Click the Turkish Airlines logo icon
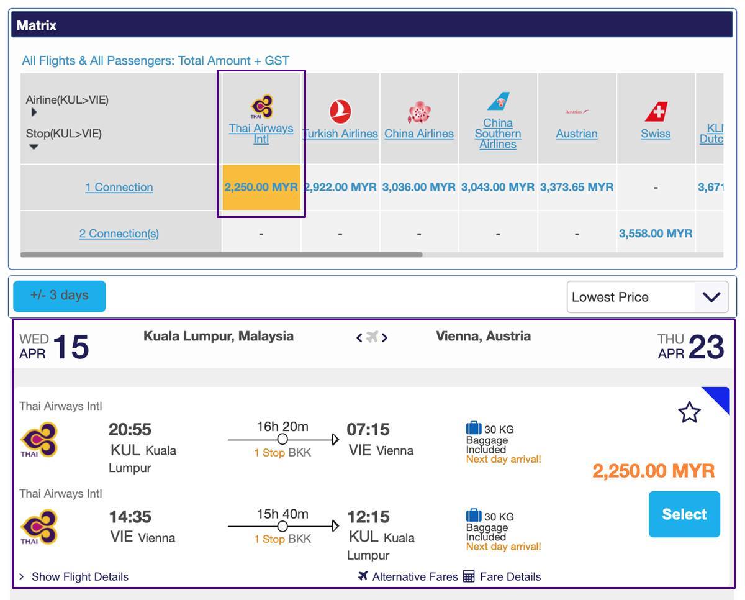This screenshot has width=745, height=600. point(340,112)
